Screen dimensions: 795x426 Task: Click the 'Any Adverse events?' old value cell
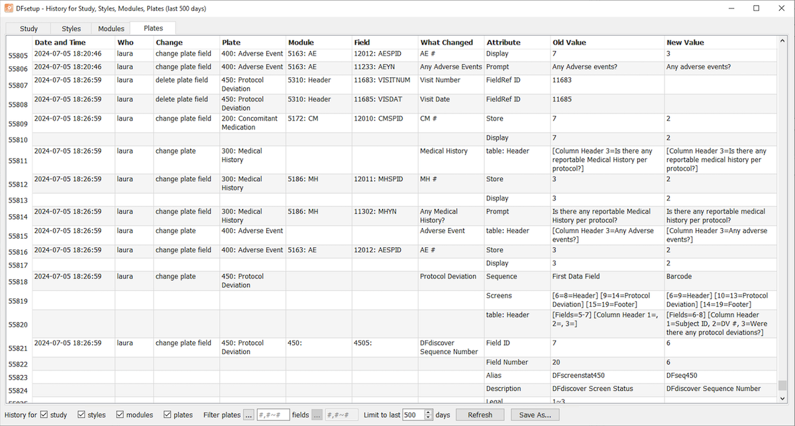click(608, 67)
